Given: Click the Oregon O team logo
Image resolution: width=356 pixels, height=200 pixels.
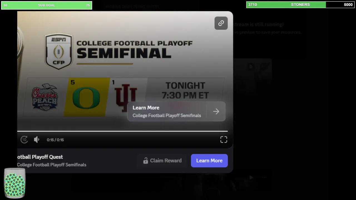Looking at the screenshot, I should coord(86,98).
